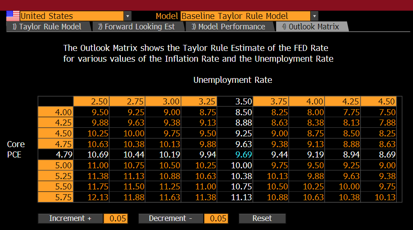Click the 8.00 cell in 4.00 row
The height and width of the screenshot is (230, 413).
[x=306, y=112]
